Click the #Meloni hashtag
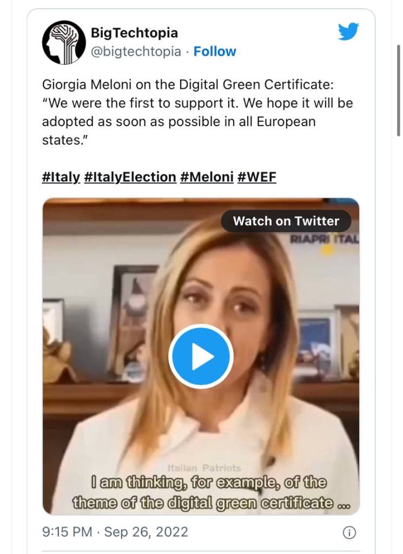This screenshot has width=403, height=554. click(x=207, y=177)
